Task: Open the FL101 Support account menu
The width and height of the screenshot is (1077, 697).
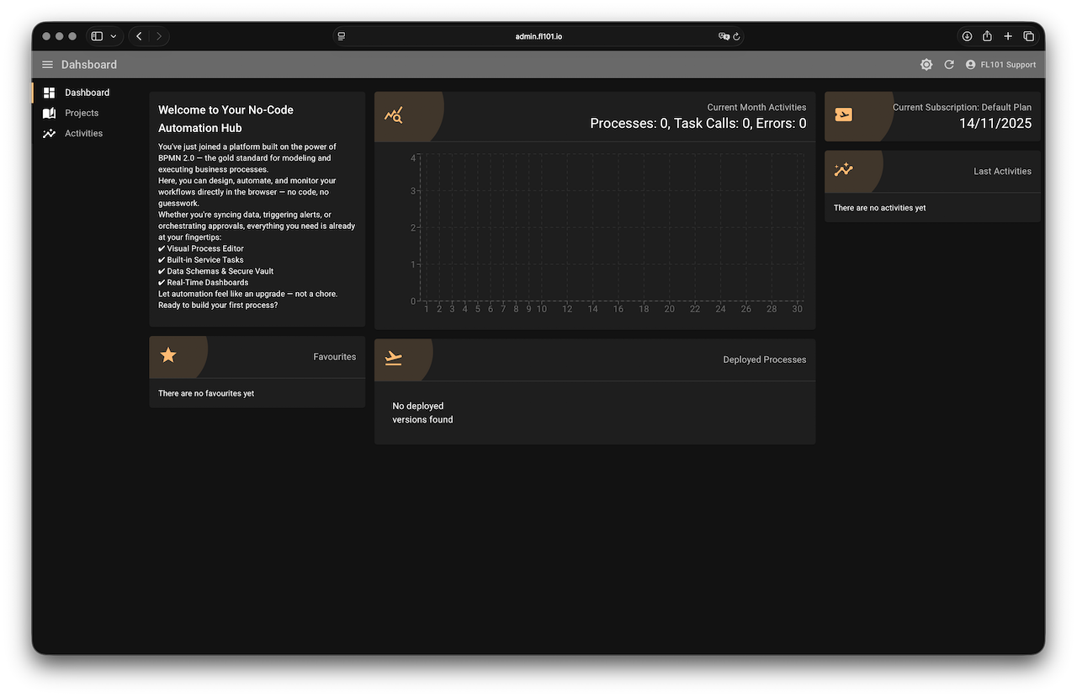Action: 1000,65
